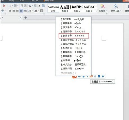Viewport: 129px width, 120px height.
Task: Click the numbered list icon
Action: tap(15, 6)
